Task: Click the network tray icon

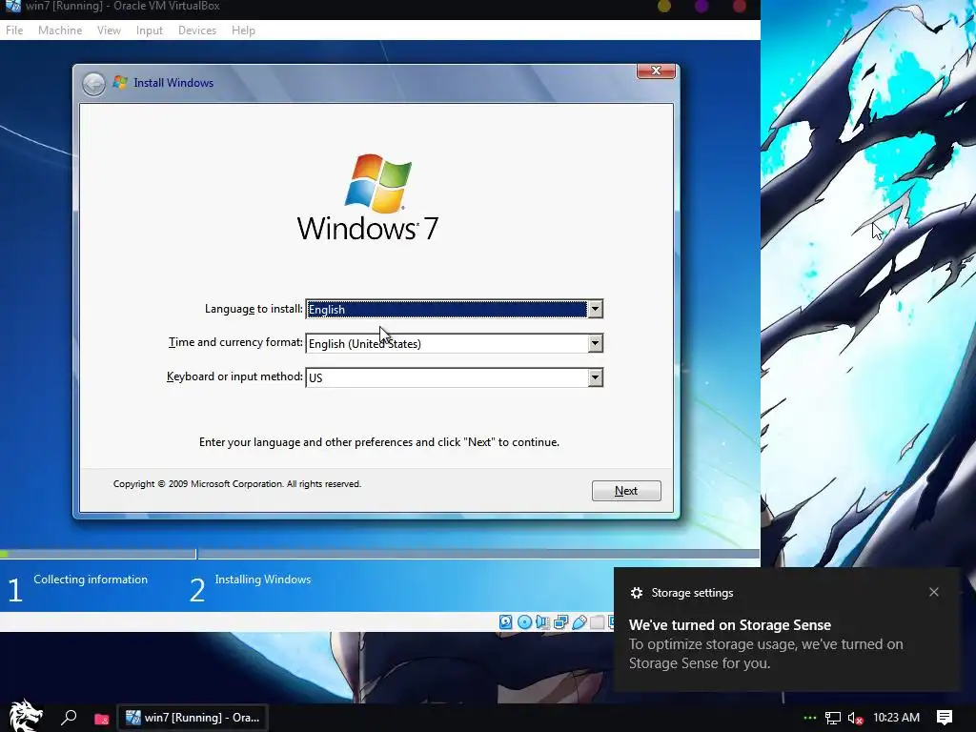Action: click(833, 719)
